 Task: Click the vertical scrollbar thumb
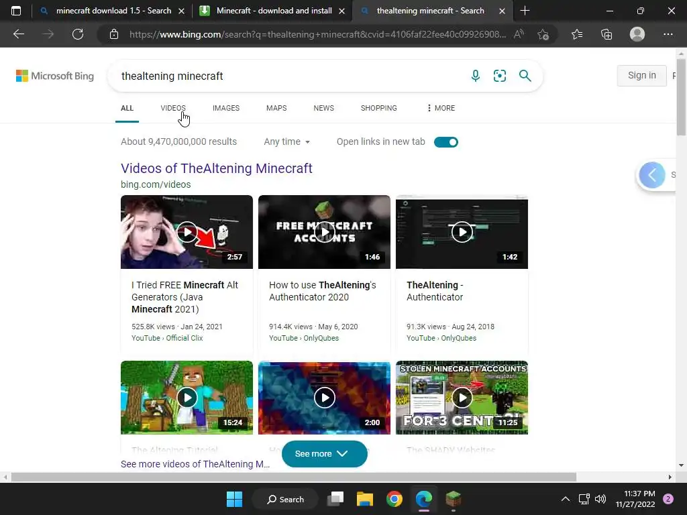(x=682, y=97)
